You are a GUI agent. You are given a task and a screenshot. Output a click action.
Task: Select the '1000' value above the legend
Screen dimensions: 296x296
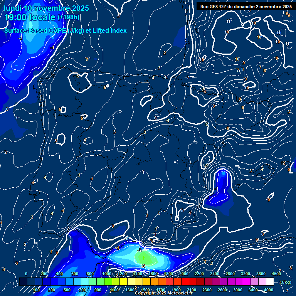[107, 274]
